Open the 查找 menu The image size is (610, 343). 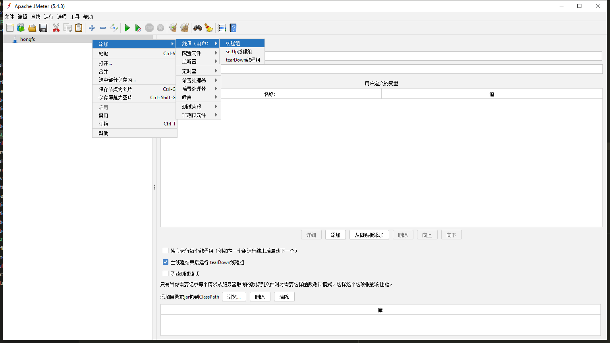pyautogui.click(x=35, y=17)
